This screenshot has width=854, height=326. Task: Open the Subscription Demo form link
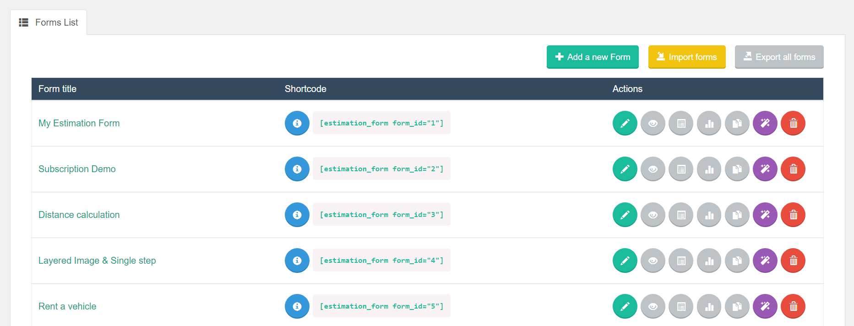pos(77,169)
